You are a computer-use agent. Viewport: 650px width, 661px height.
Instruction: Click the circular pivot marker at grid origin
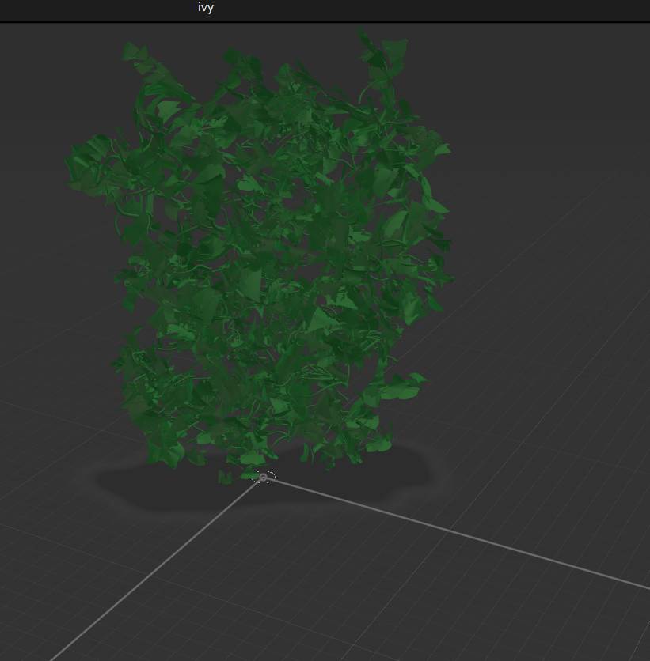tap(264, 478)
